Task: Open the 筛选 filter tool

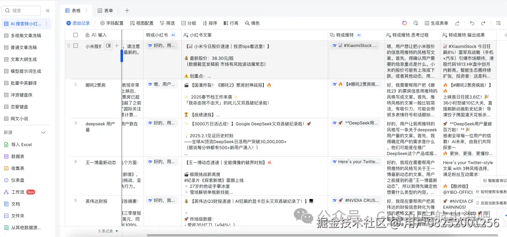Action: click(x=167, y=23)
